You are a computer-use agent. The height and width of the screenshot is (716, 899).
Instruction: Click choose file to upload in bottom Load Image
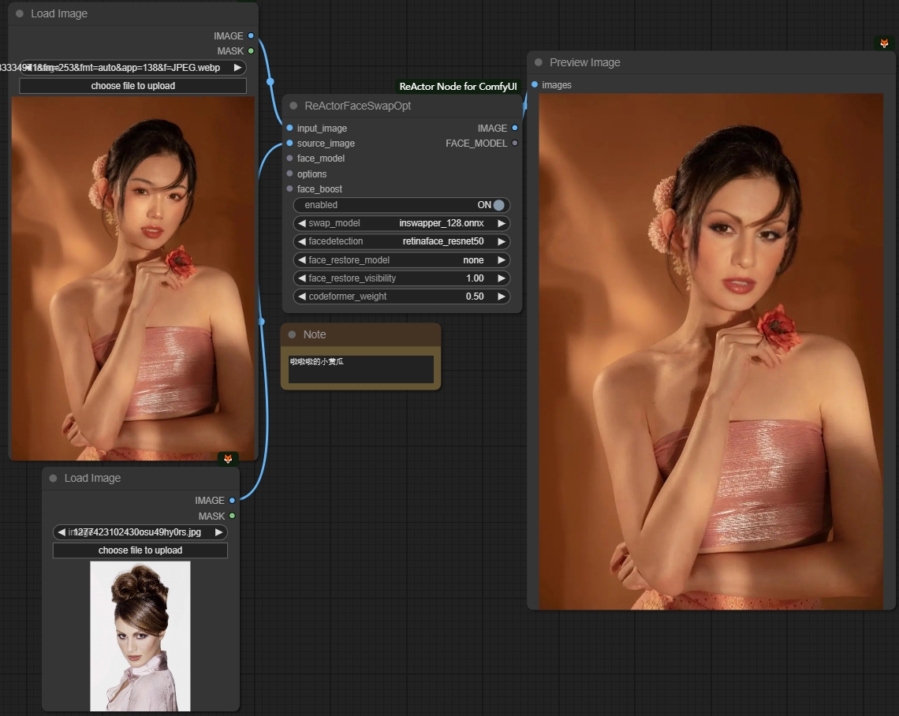(140, 550)
